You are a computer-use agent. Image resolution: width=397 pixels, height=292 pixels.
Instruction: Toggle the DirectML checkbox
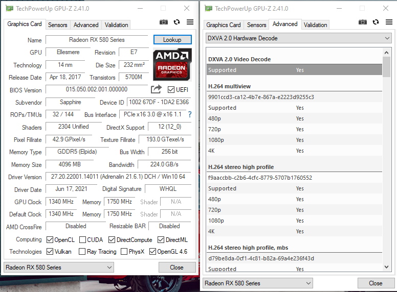point(161,240)
